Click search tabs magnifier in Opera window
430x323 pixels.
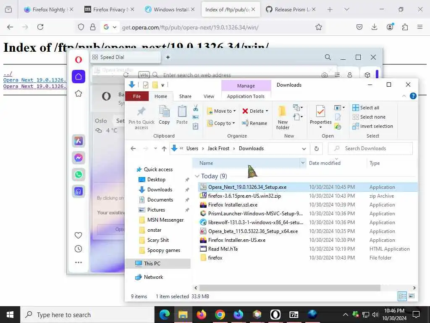click(x=328, y=57)
